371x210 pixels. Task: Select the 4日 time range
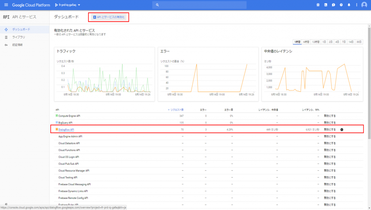337,42
